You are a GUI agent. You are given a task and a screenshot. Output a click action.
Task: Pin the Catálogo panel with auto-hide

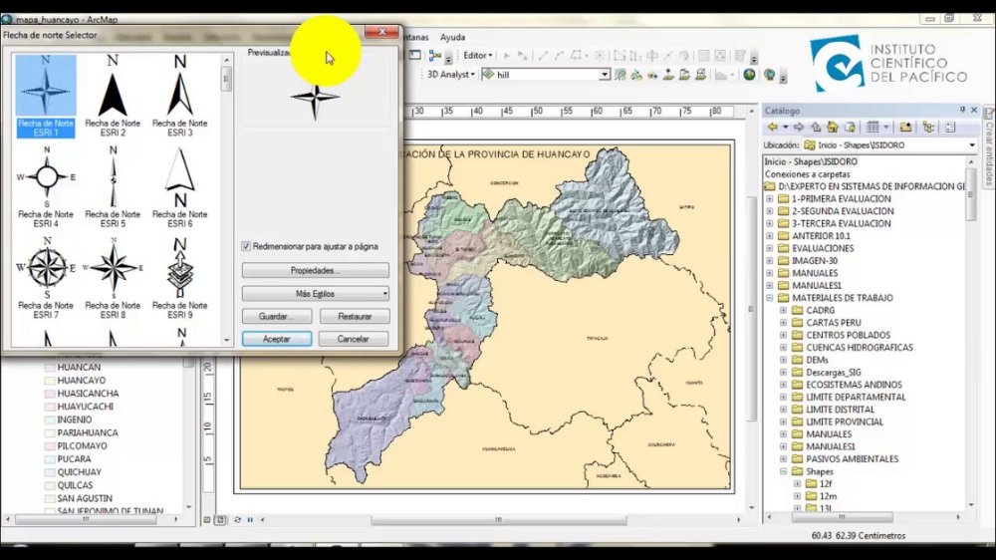click(x=962, y=110)
